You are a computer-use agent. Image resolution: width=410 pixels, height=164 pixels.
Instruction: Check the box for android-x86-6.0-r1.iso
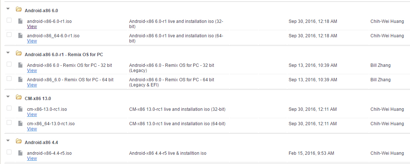tap(9, 20)
